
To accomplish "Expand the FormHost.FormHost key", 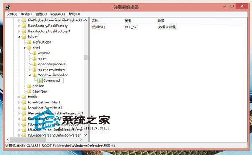I will pos(19,102).
